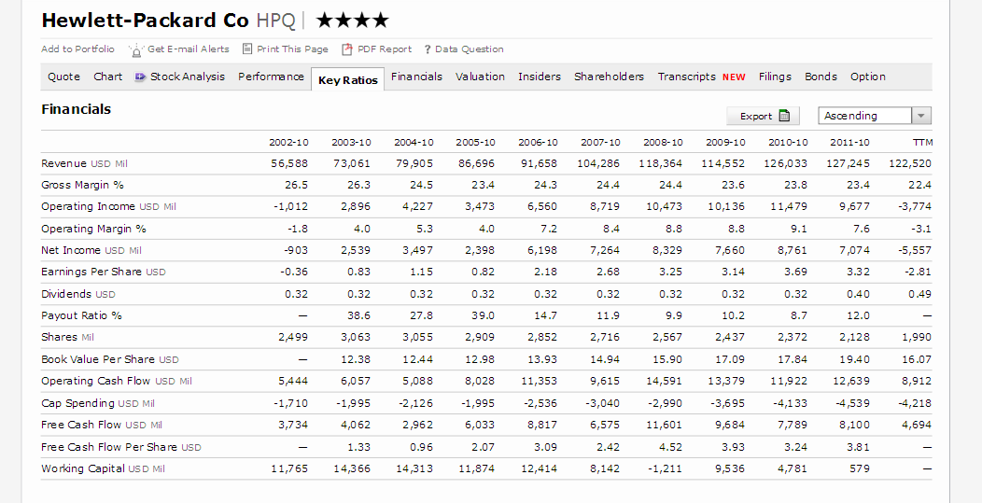982x503 pixels.
Task: Click the Hewlett-Packard Co heading
Action: coord(145,21)
